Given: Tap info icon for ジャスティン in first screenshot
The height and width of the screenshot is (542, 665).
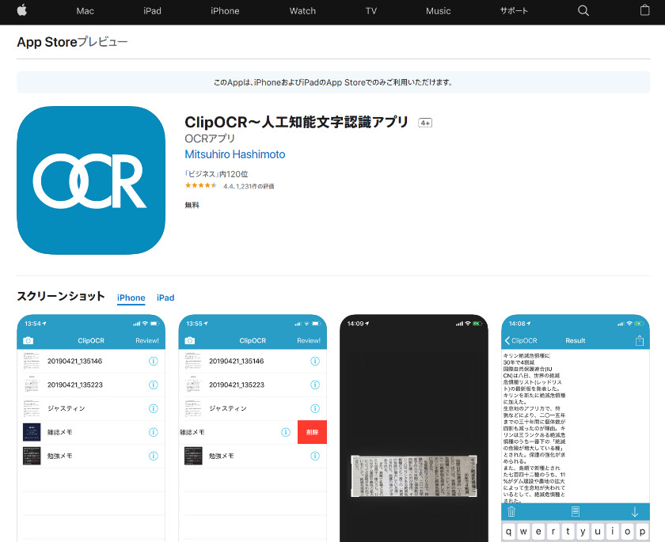Looking at the screenshot, I should point(153,408).
